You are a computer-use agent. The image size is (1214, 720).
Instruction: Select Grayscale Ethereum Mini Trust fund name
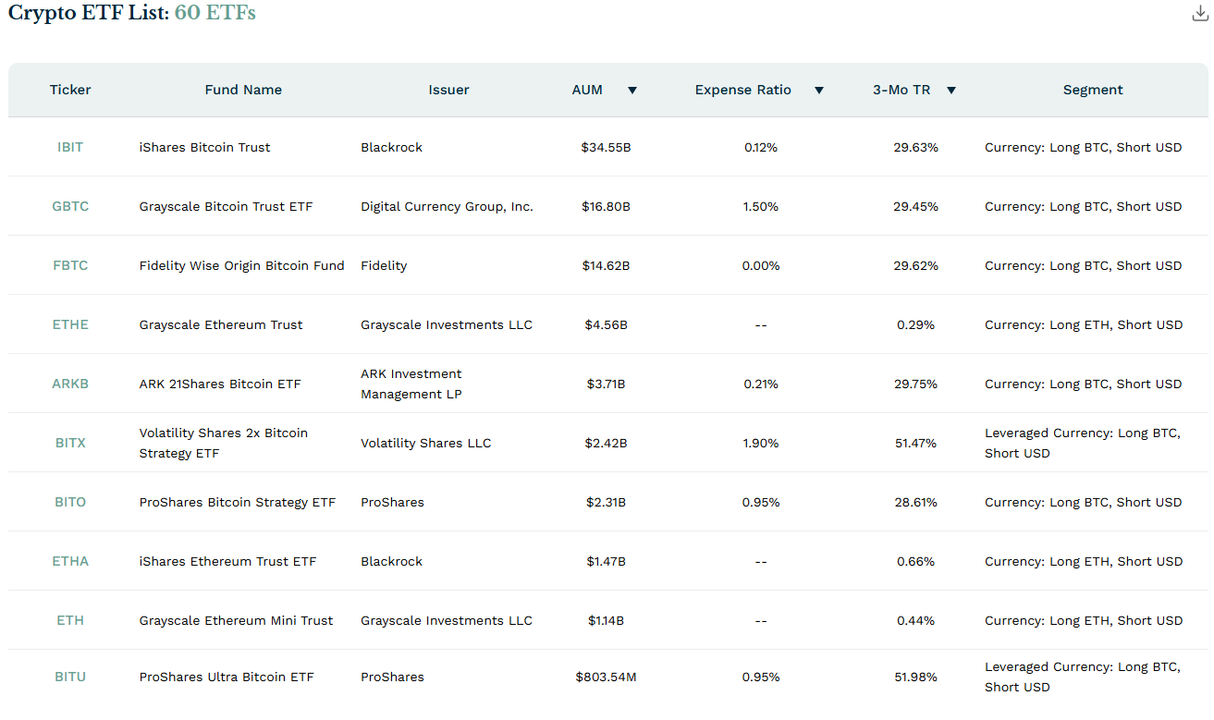coord(236,620)
